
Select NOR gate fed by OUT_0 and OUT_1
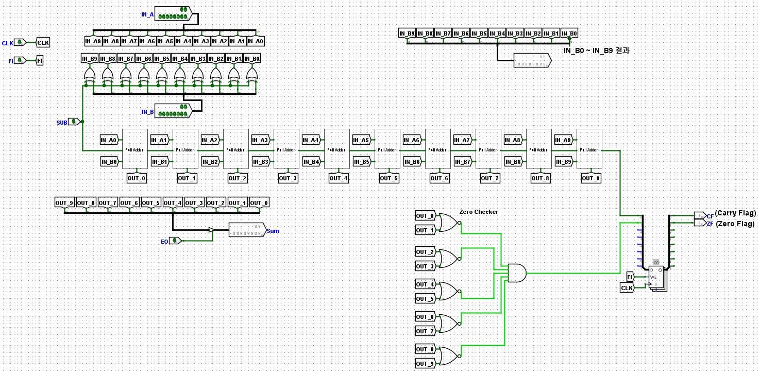tap(449, 223)
